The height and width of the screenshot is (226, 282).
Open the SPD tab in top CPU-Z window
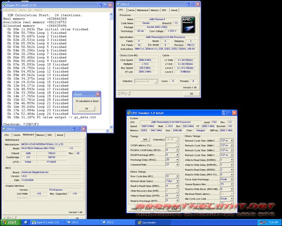tap(164, 10)
